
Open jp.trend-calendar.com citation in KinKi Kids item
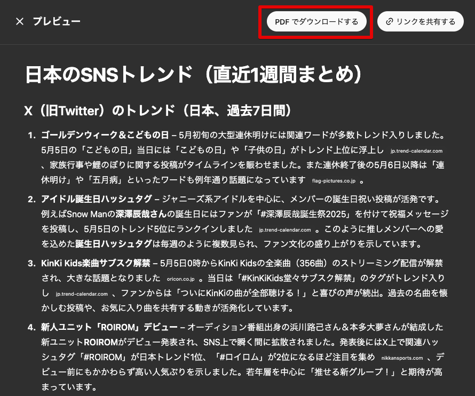point(82,294)
